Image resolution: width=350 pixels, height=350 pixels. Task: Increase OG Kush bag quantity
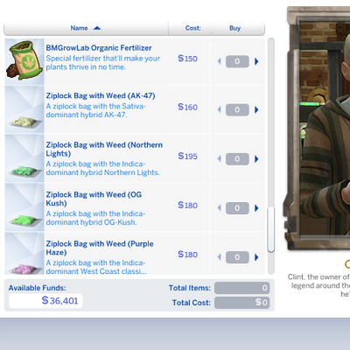256,208
